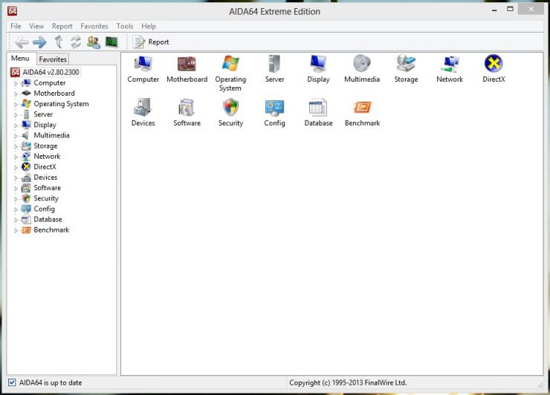Open the Motherboard icon in main panel
This screenshot has height=395, width=550.
pyautogui.click(x=187, y=64)
